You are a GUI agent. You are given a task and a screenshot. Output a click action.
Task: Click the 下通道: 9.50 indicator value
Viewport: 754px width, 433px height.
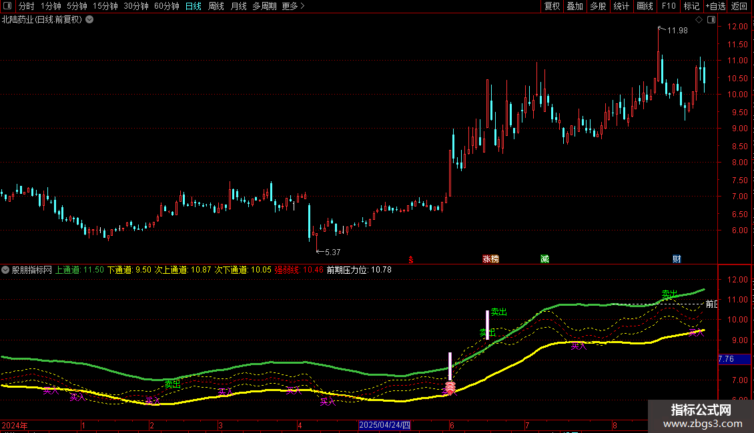tap(129, 270)
